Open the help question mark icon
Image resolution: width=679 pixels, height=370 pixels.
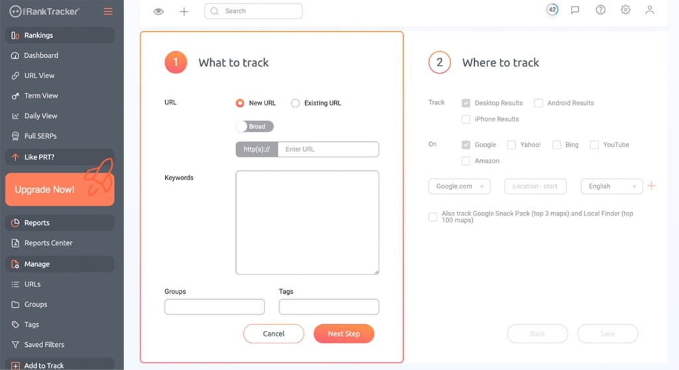(600, 9)
